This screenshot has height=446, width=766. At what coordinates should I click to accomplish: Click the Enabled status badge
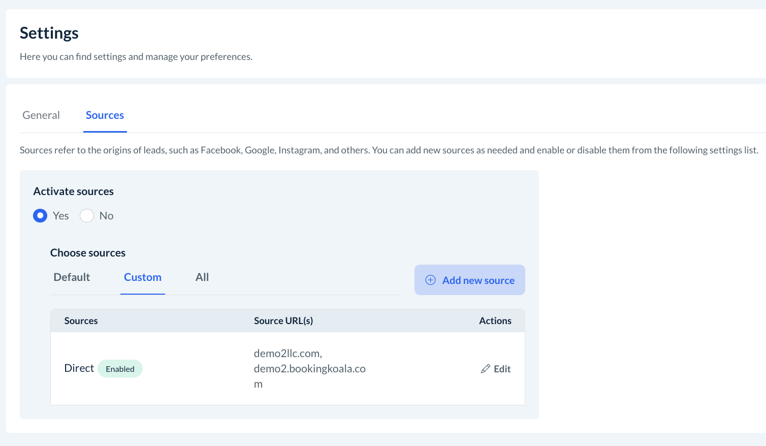[120, 369]
